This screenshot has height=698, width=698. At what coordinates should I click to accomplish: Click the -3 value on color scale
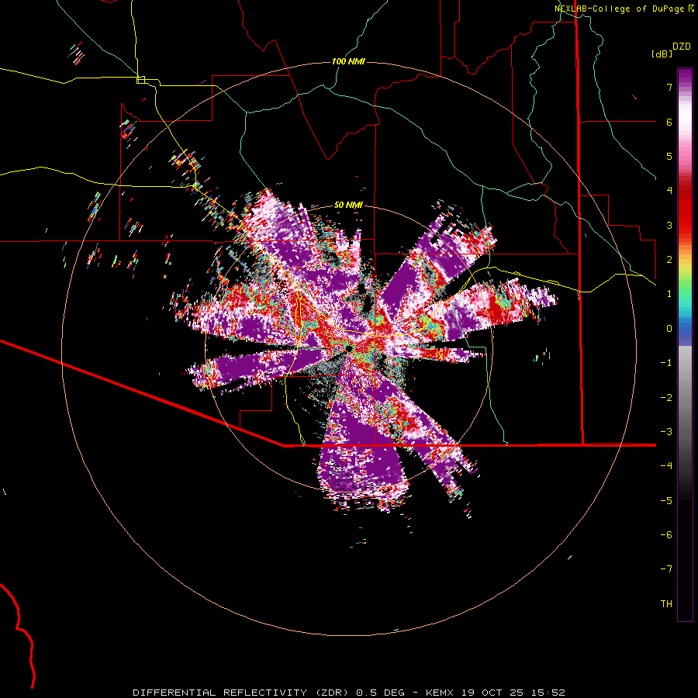[666, 432]
